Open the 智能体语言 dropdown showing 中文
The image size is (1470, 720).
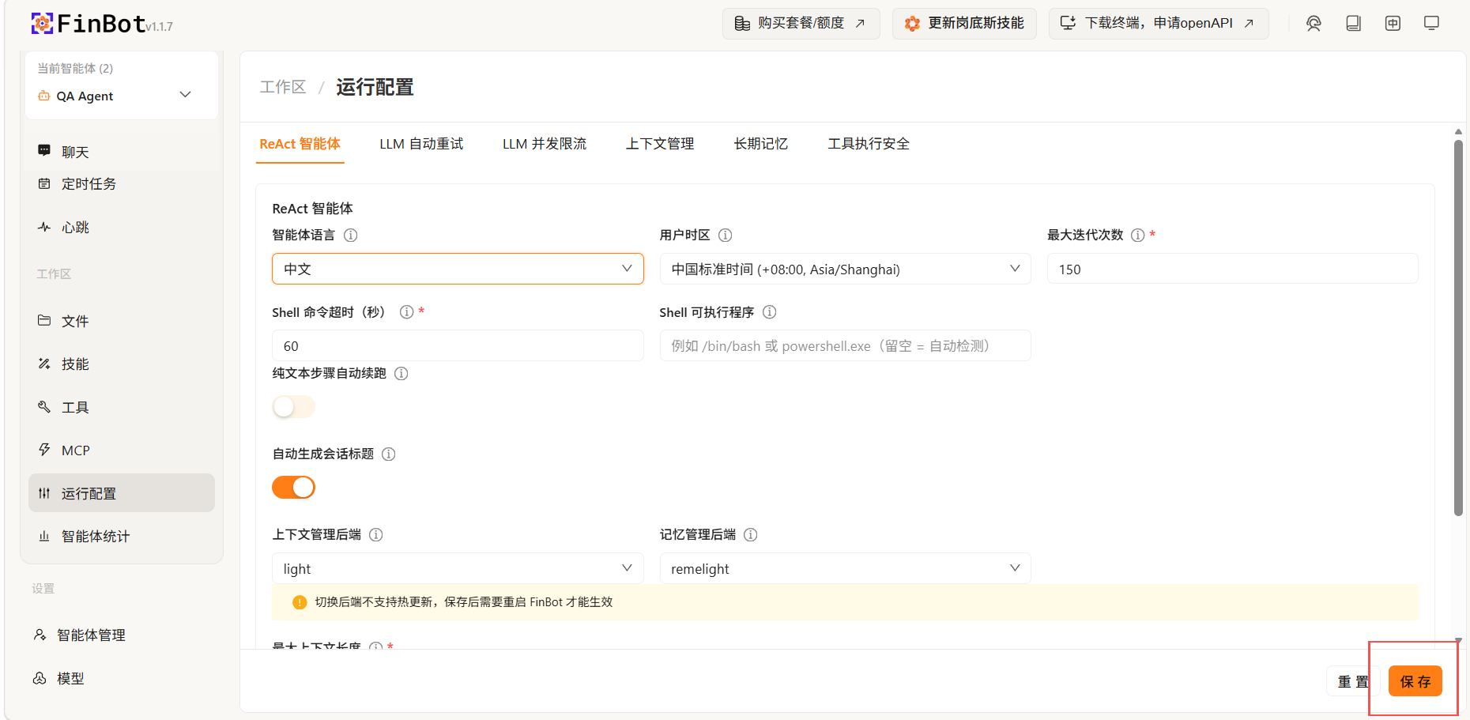tap(458, 269)
